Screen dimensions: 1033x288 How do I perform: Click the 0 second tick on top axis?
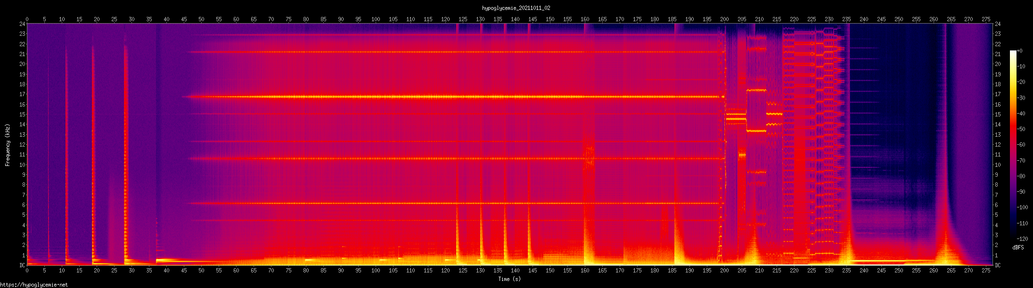(27, 19)
